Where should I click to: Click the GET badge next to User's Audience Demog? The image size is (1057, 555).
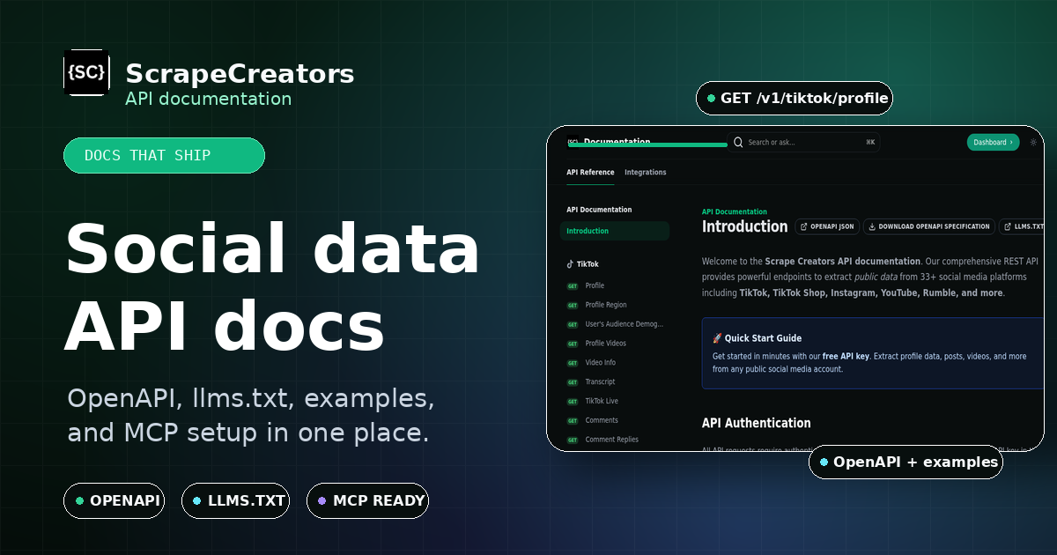click(x=573, y=325)
